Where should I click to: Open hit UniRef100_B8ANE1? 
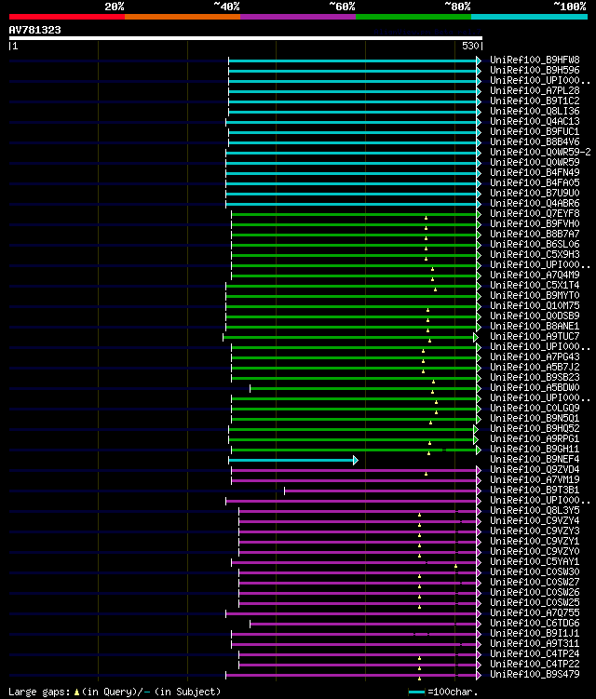pos(535,327)
